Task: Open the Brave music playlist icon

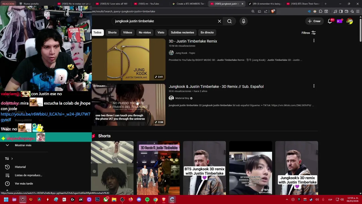Action: click(335, 11)
